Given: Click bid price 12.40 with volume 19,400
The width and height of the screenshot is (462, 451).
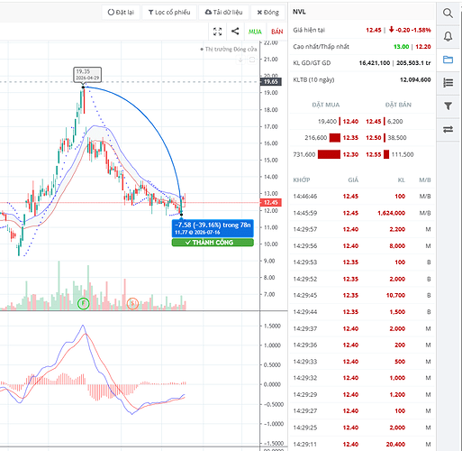Looking at the screenshot, I should click(350, 122).
